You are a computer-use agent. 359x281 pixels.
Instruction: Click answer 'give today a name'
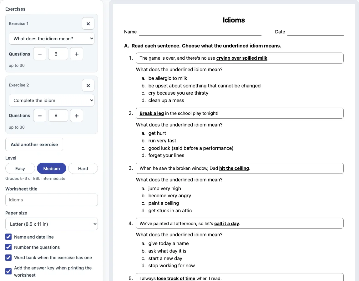[169, 244]
